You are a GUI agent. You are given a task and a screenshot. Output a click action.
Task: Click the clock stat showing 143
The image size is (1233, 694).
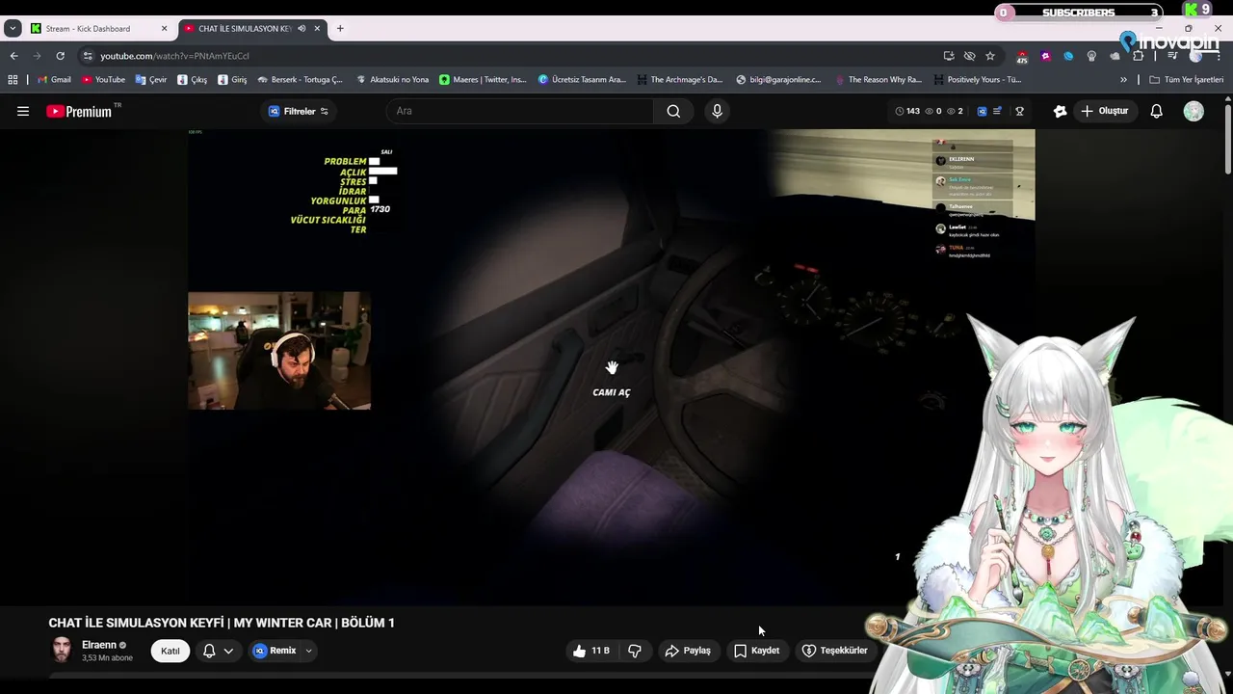(907, 111)
